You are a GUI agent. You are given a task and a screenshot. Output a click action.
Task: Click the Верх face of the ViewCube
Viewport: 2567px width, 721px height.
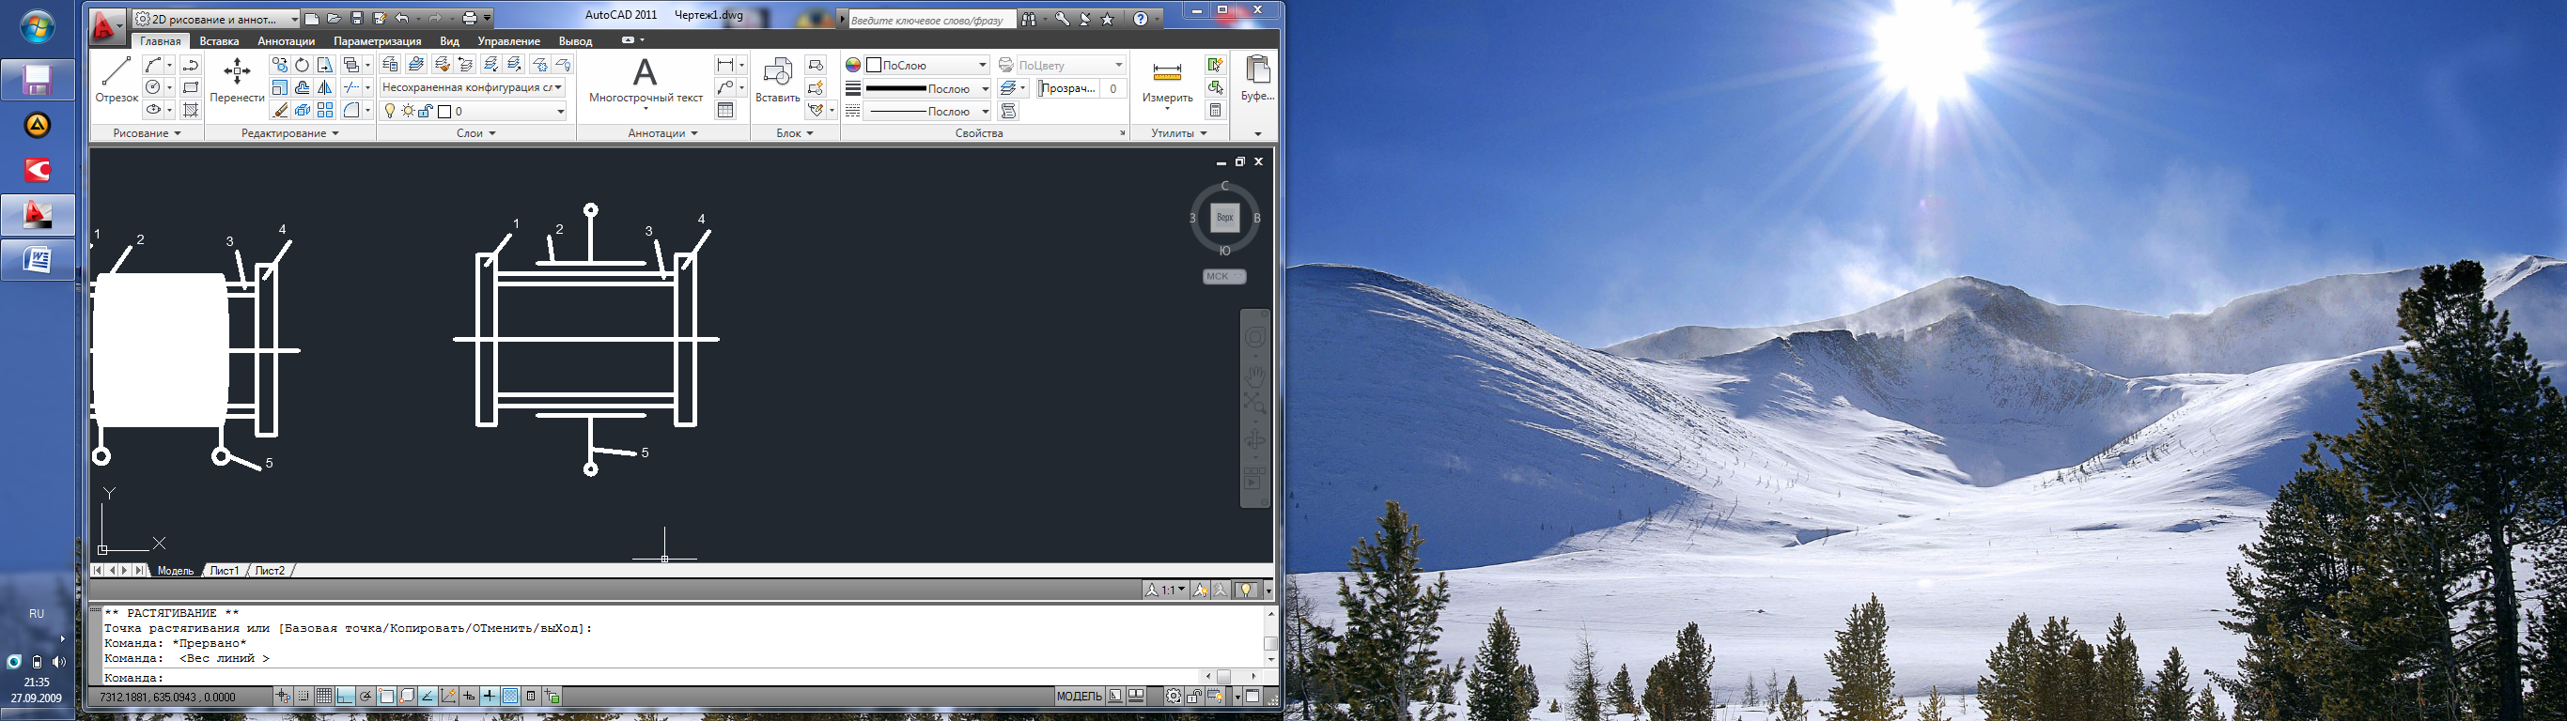point(1224,217)
